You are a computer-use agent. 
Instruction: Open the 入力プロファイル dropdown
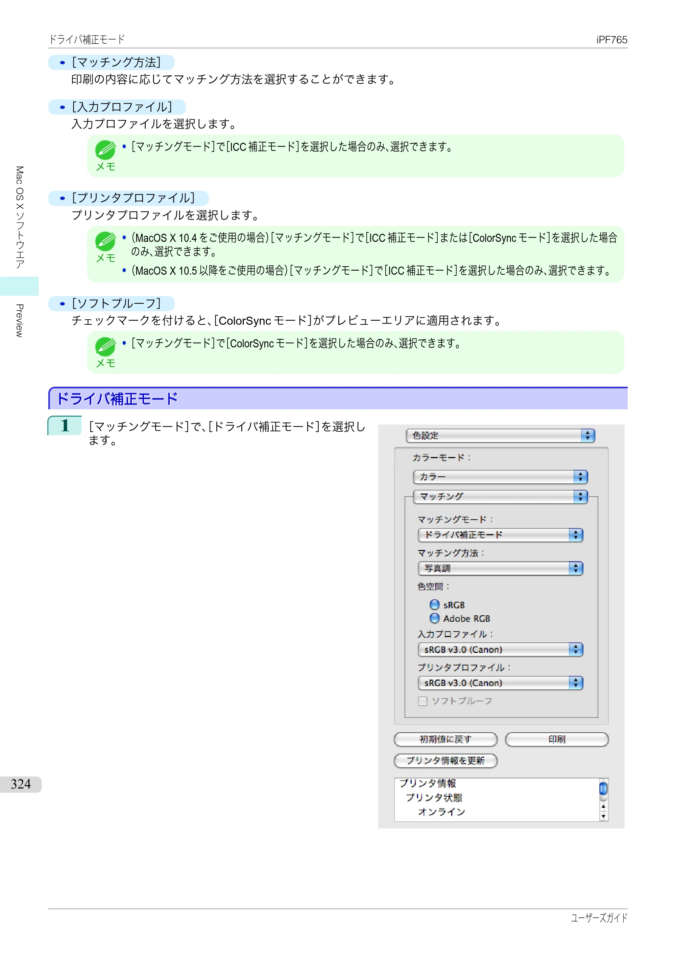(x=500, y=650)
